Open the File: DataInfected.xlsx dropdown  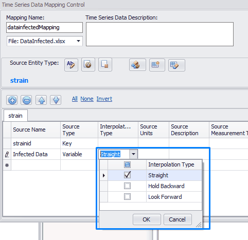45,41
